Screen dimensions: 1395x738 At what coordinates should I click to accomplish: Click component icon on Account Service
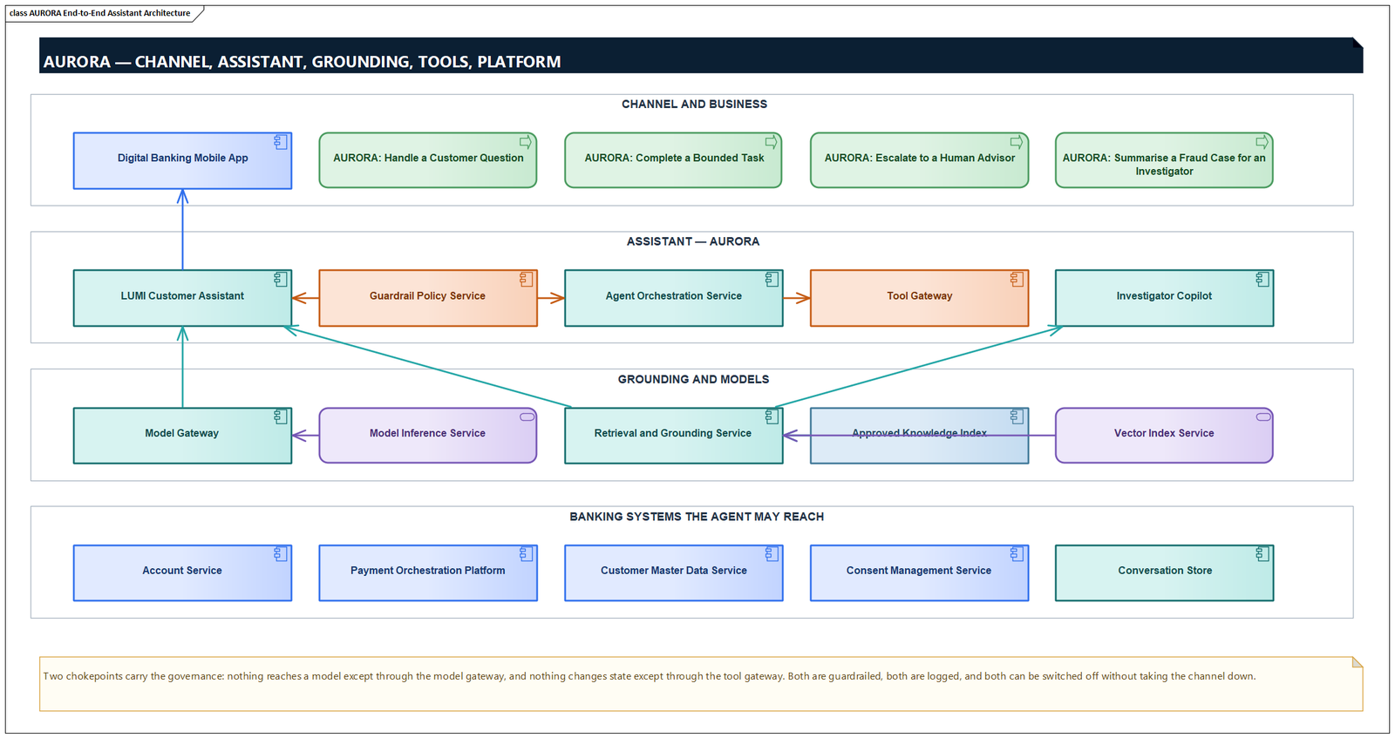pos(281,554)
